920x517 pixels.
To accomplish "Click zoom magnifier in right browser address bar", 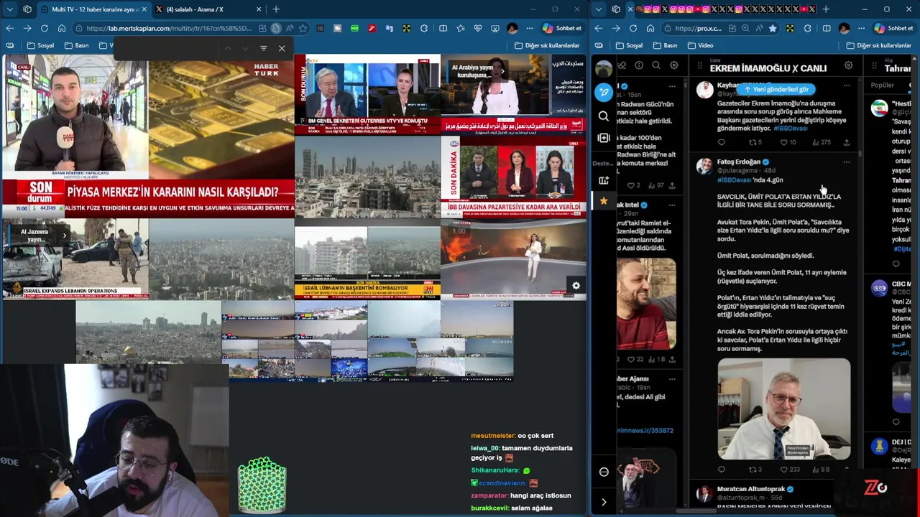I will pyautogui.click(x=745, y=28).
